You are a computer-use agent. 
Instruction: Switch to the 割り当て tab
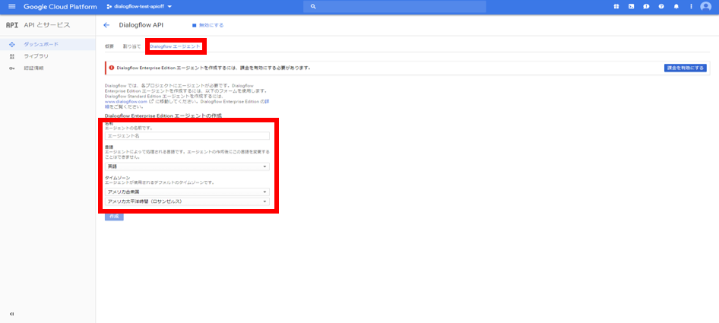coord(131,47)
